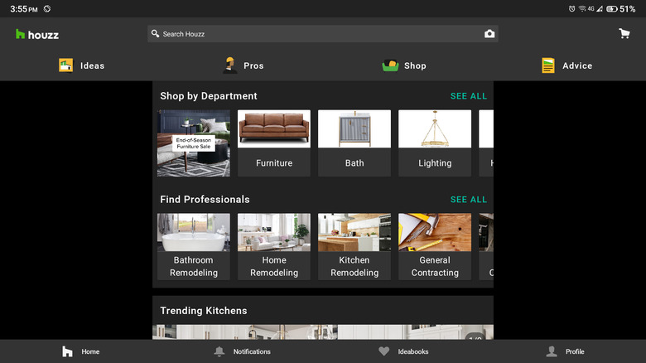Click SEE ALL for Shop by Department

tap(469, 96)
